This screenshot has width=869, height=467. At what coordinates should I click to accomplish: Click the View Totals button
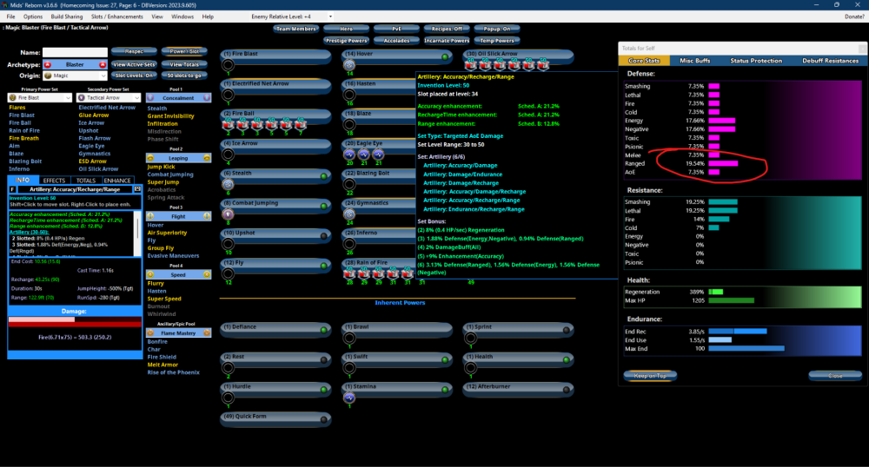183,64
